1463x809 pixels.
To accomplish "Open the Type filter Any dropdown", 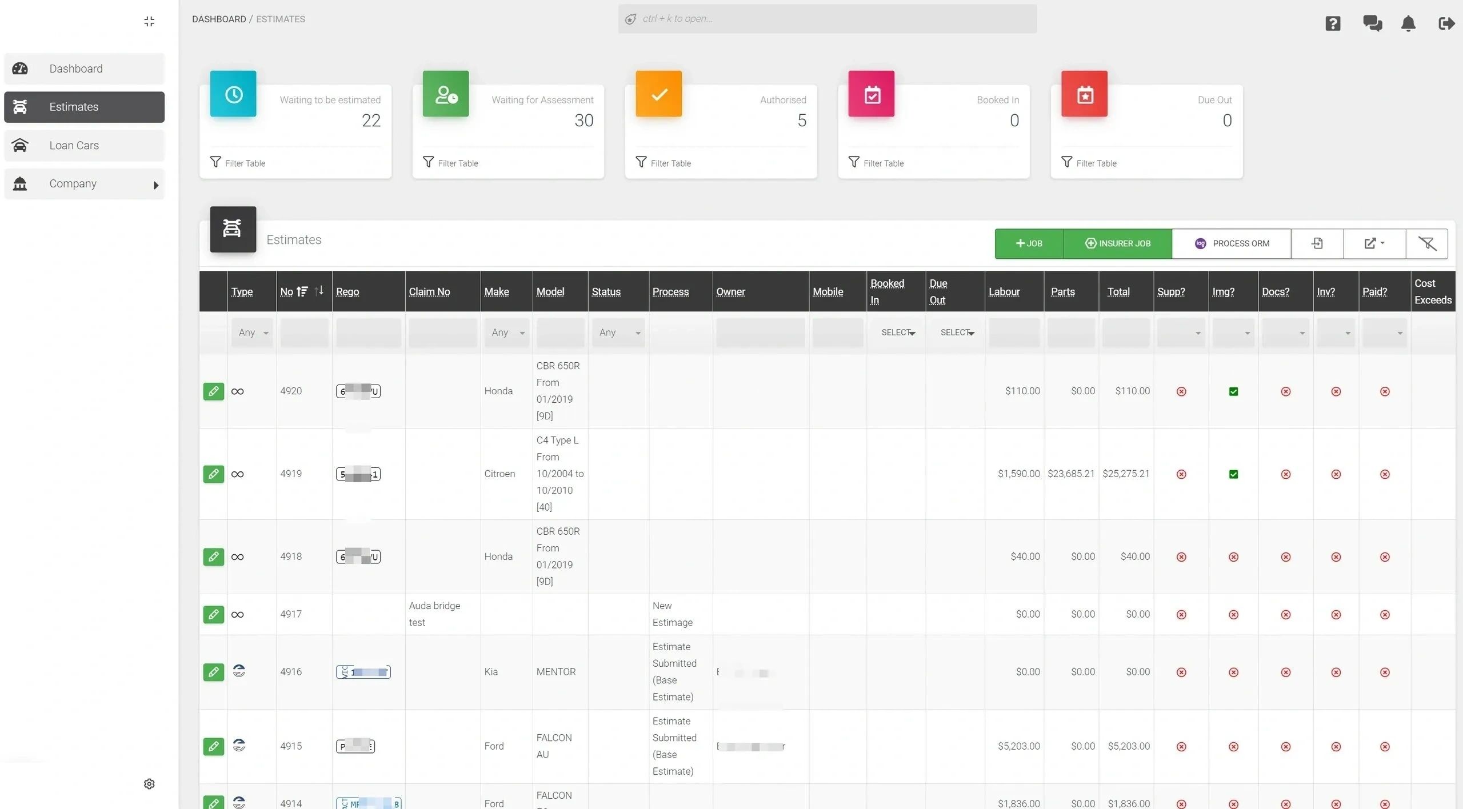I will [252, 333].
